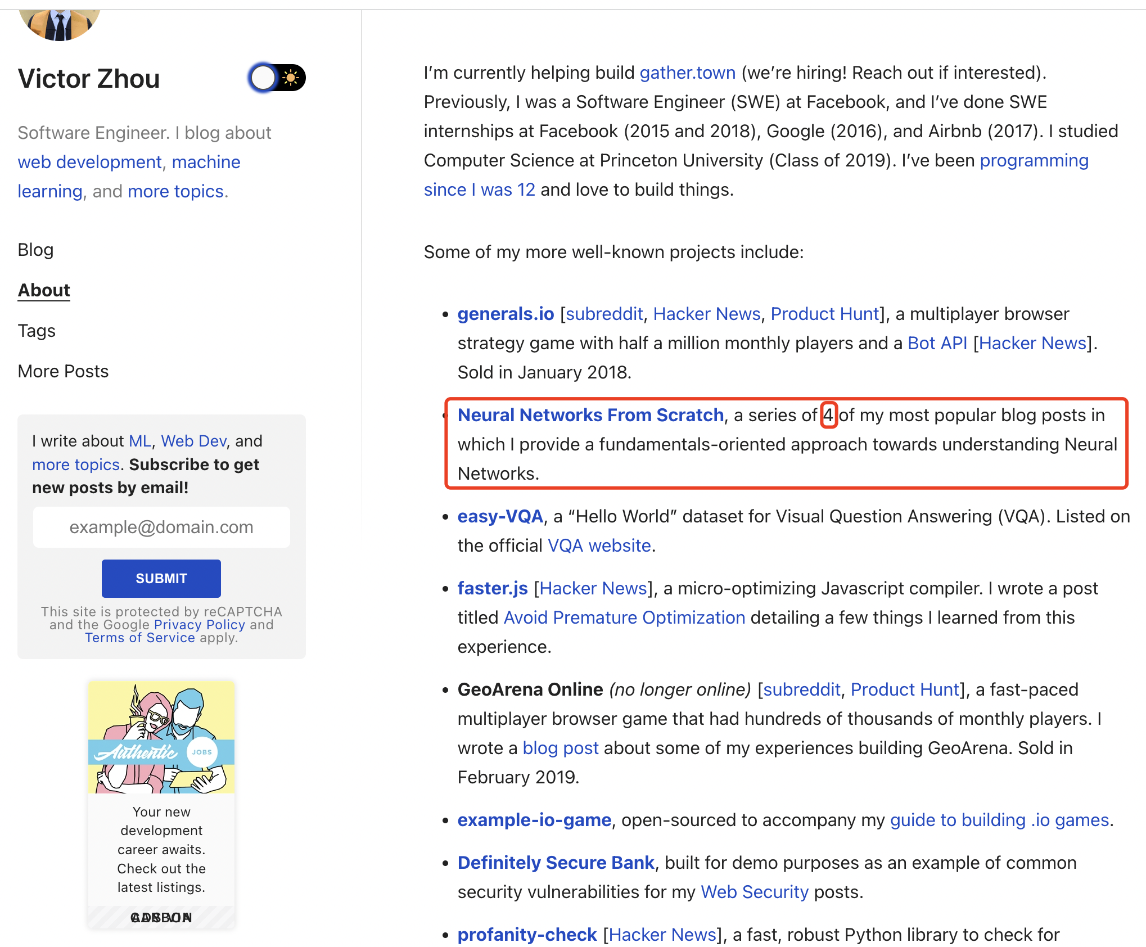The image size is (1146, 947).
Task: Open the Victor Zhou site title
Action: (x=89, y=79)
